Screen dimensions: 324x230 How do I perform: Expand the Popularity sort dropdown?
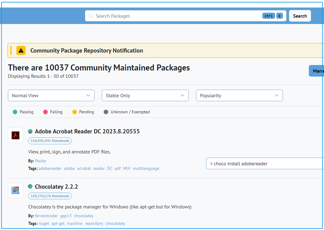pos(240,95)
